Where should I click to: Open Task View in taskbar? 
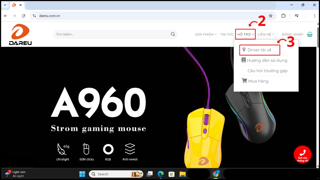point(150,174)
